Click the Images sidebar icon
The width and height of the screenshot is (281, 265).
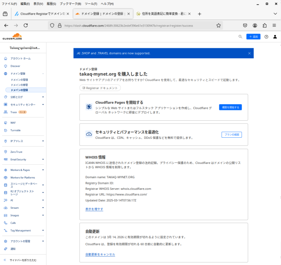[5, 215]
